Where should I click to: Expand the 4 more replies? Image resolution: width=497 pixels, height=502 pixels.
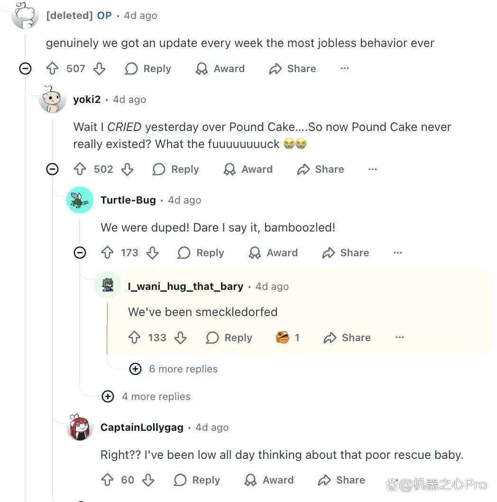click(146, 396)
